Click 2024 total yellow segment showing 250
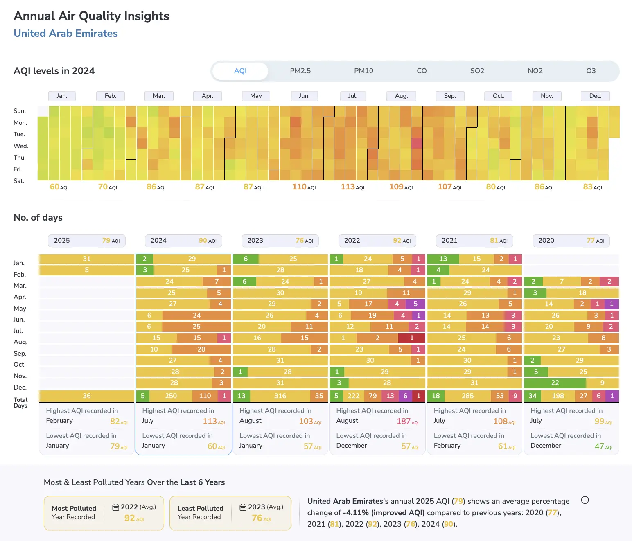The width and height of the screenshot is (632, 541). 171,396
